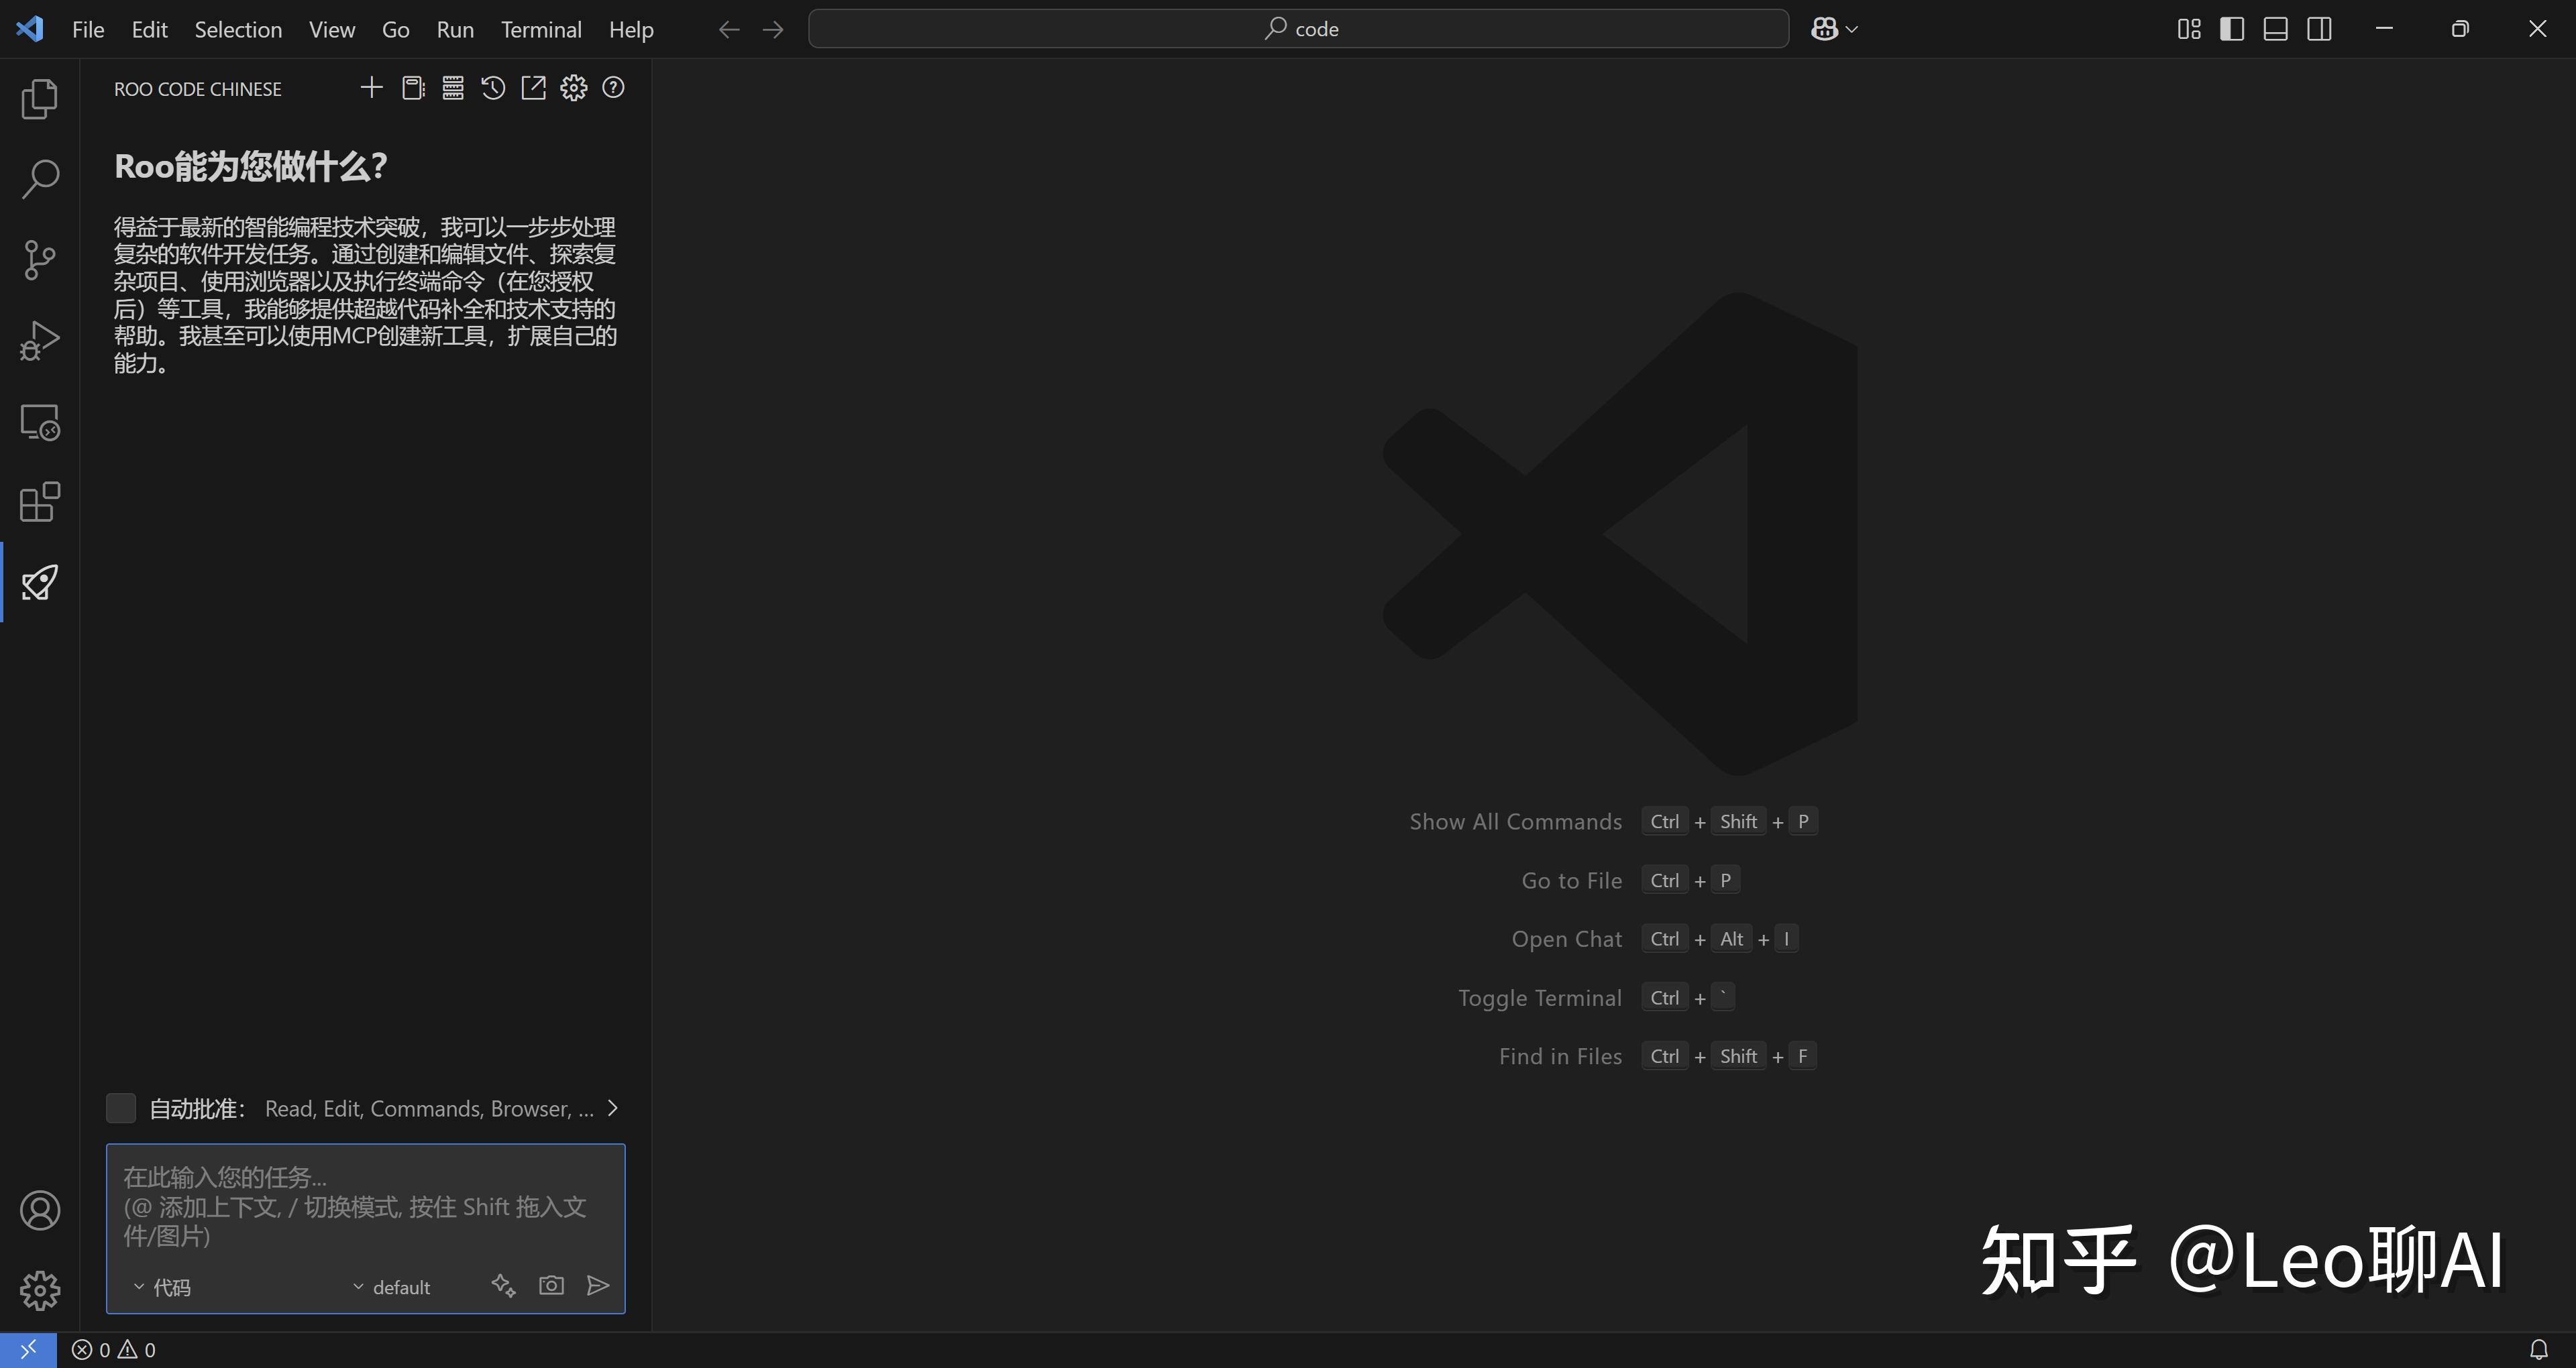Click the camera icon to add image
2576x1368 pixels.
[x=551, y=1286]
